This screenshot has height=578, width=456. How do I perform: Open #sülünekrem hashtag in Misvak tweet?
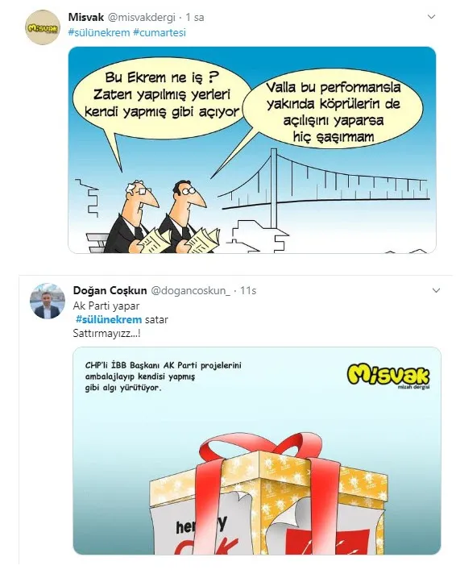click(x=99, y=32)
